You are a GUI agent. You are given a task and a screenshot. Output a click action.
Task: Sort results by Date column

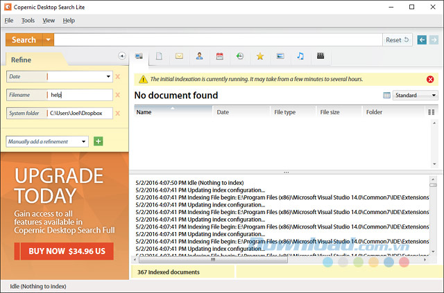(241, 112)
